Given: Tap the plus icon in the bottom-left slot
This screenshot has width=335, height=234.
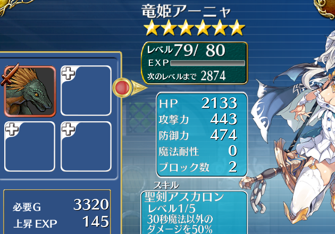Looking at the screenshot, I should click(x=12, y=129).
